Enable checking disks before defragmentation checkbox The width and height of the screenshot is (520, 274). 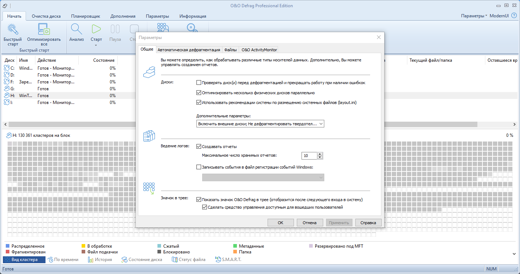point(199,83)
